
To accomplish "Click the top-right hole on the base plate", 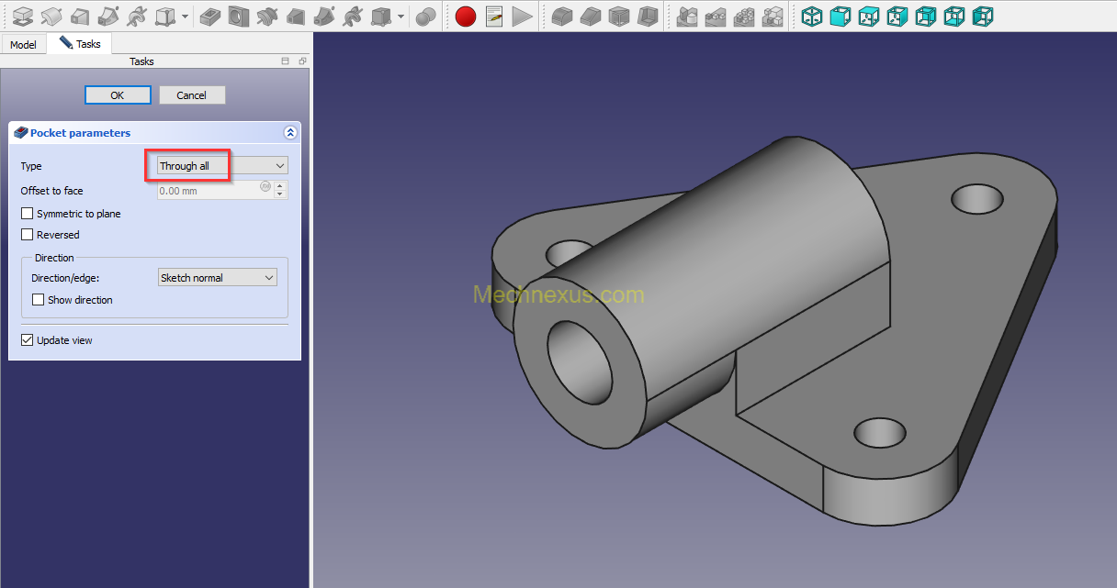I will click(x=976, y=197).
